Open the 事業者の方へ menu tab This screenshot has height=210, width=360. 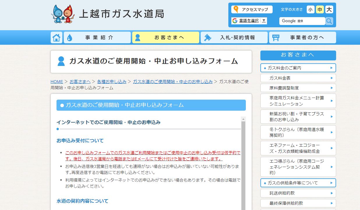[x=303, y=37]
